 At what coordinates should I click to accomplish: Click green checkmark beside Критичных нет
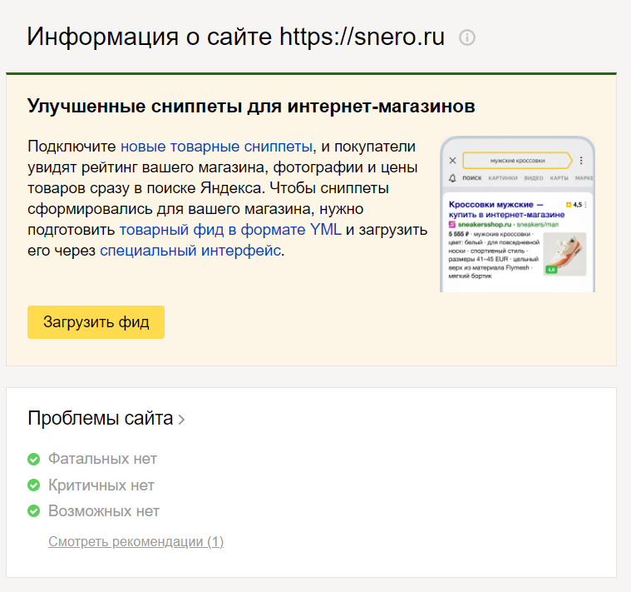point(34,485)
